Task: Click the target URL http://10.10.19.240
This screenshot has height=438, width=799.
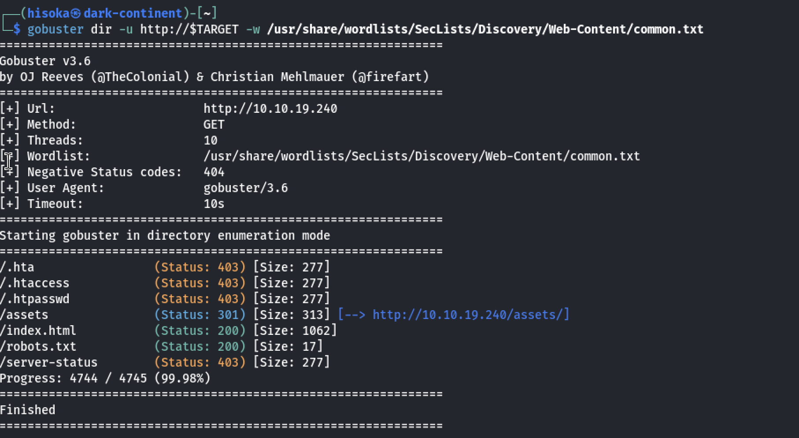Action: [270, 109]
